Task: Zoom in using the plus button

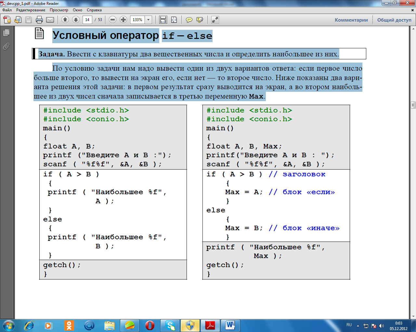Action: coord(123,20)
